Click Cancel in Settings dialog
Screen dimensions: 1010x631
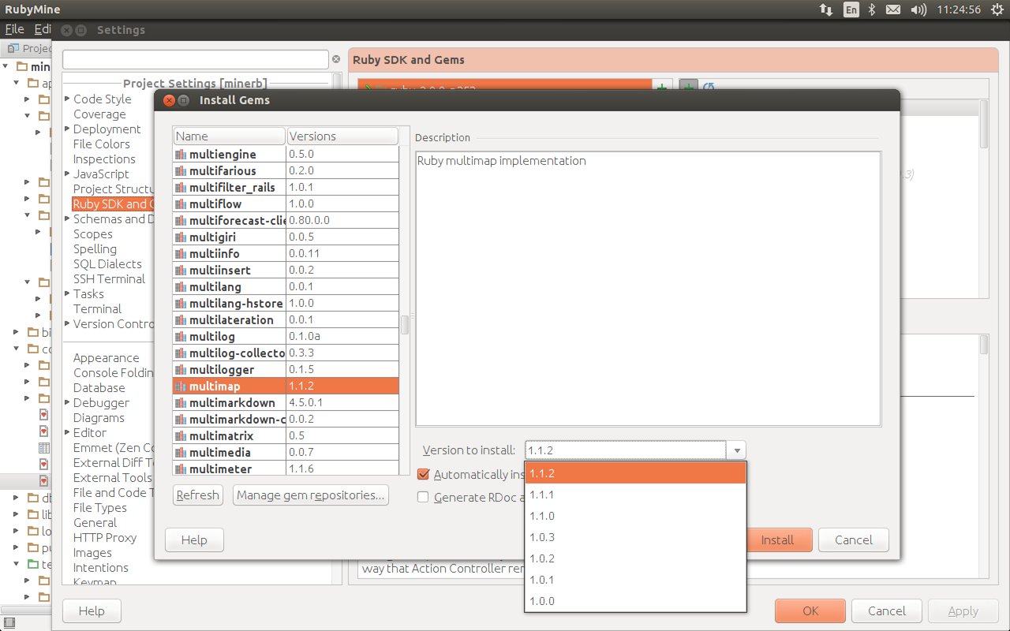point(887,610)
